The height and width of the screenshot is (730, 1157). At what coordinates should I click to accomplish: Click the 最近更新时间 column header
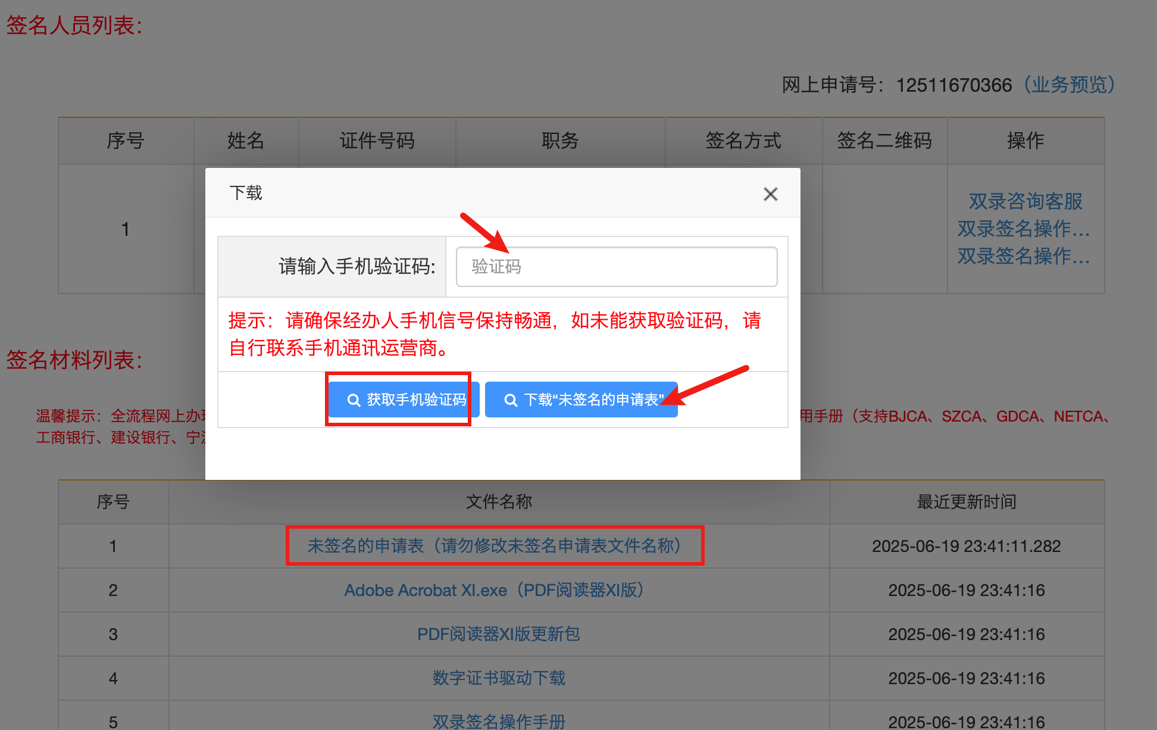point(967,502)
